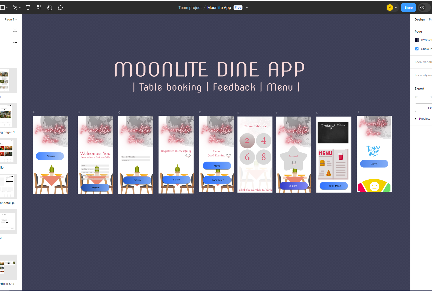The height and width of the screenshot is (291, 432).
Task: Select the Hand tool
Action: (x=50, y=7)
